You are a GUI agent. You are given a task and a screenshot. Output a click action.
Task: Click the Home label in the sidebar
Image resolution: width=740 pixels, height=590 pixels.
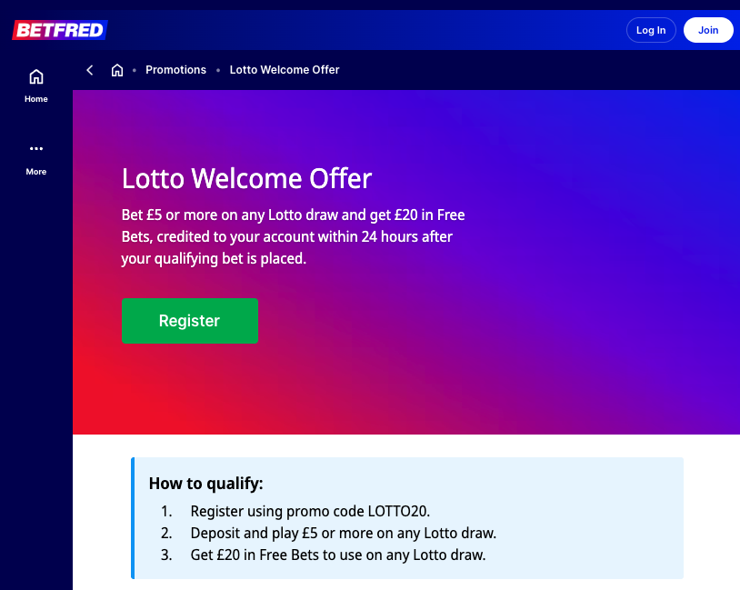click(x=35, y=98)
